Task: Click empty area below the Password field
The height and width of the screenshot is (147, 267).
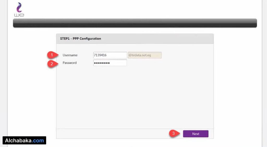Action: point(135,96)
